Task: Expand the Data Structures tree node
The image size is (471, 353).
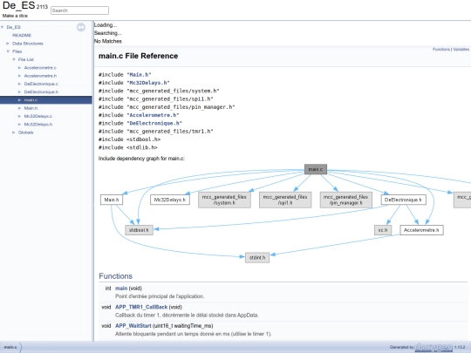Action: 8,44
